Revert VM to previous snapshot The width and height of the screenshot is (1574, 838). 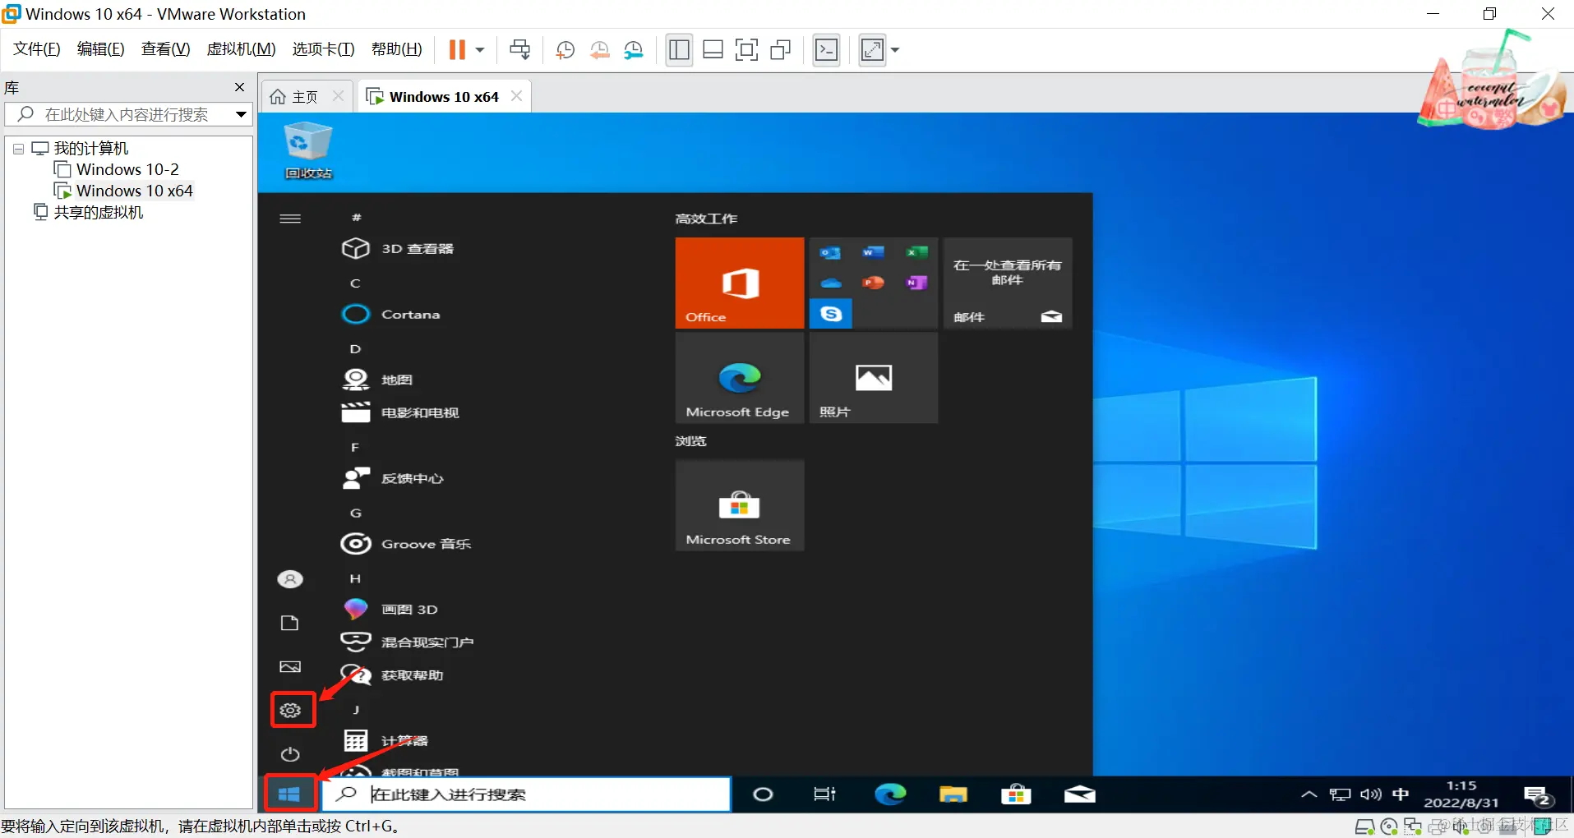[599, 50]
